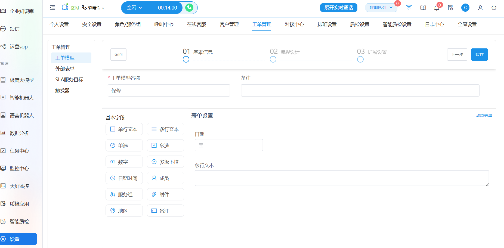Image resolution: width=504 pixels, height=248 pixels.
Task: Click the 下一步 button
Action: 457,55
